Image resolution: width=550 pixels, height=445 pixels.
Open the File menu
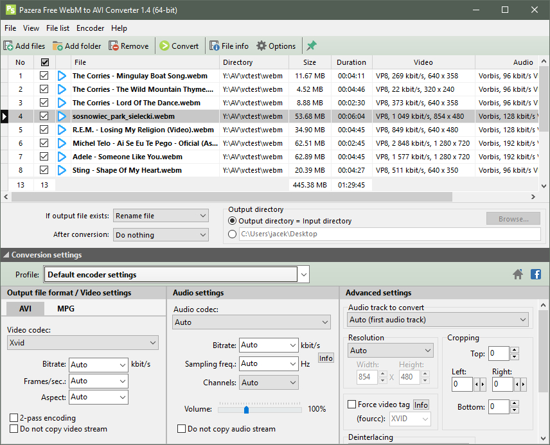click(x=10, y=28)
